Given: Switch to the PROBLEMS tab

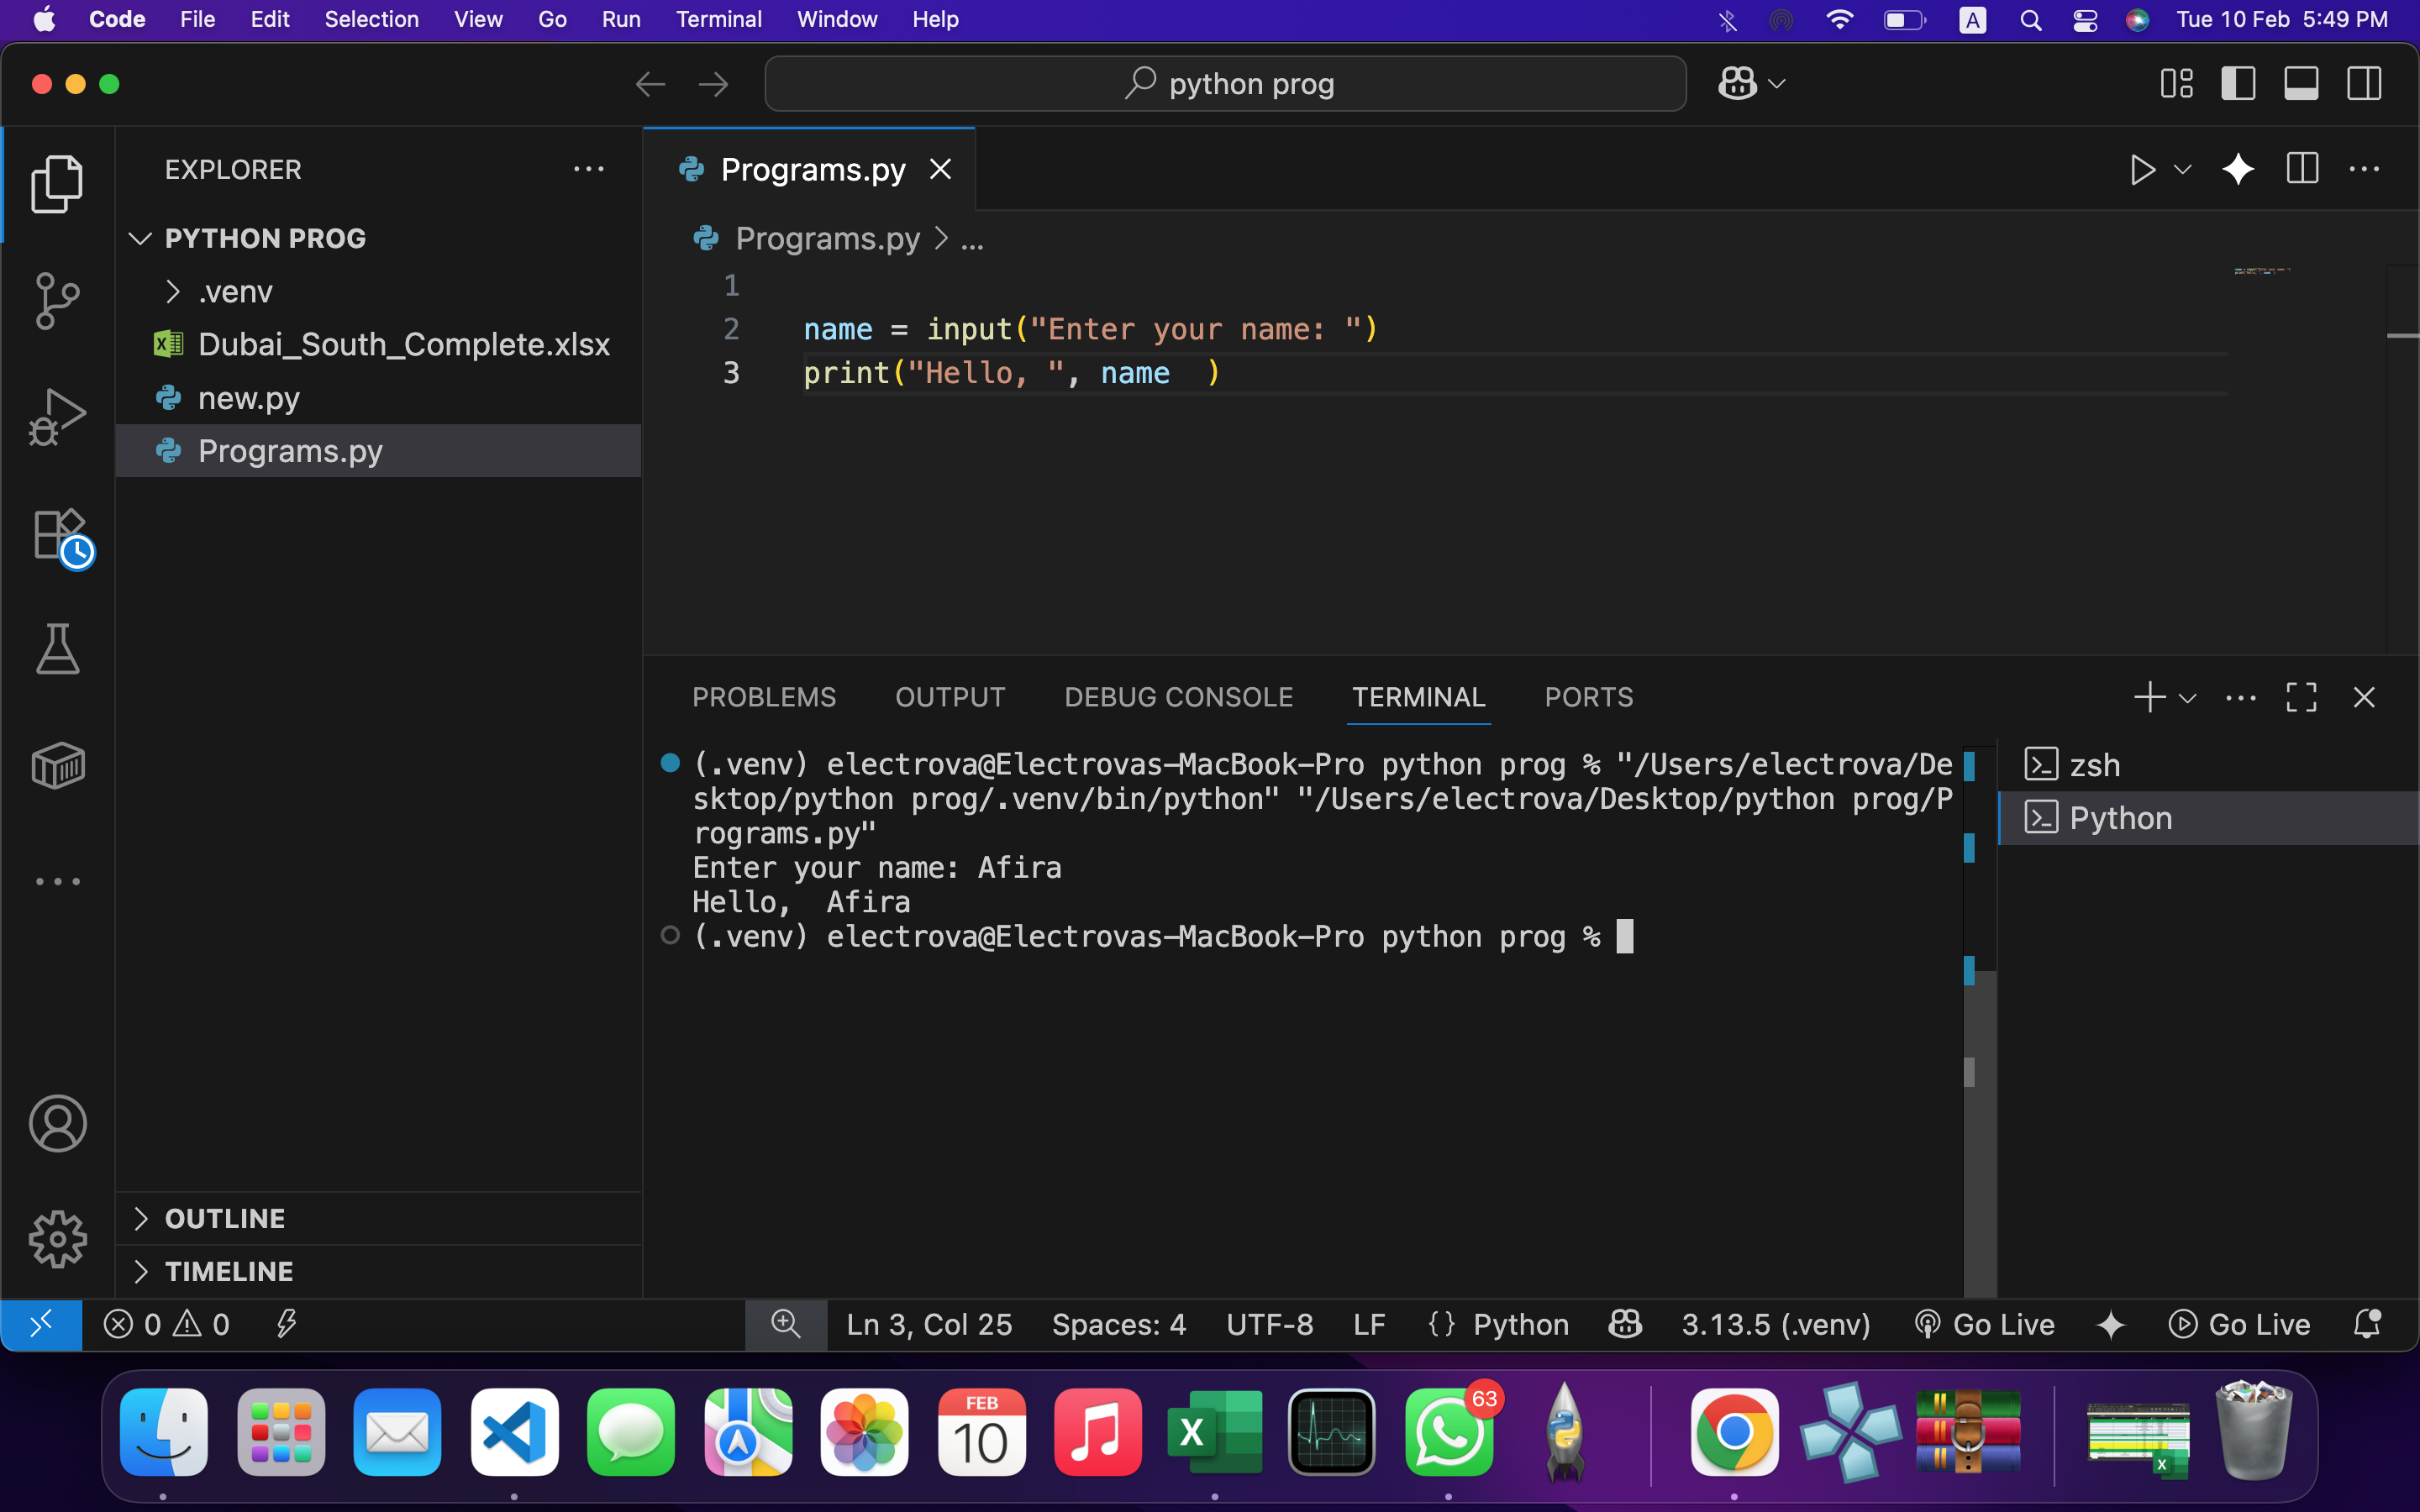Looking at the screenshot, I should tap(763, 697).
